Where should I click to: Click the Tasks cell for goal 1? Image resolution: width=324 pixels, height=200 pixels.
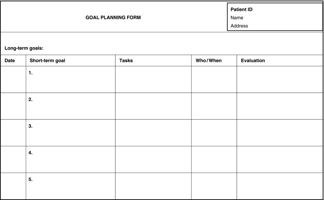click(x=153, y=79)
